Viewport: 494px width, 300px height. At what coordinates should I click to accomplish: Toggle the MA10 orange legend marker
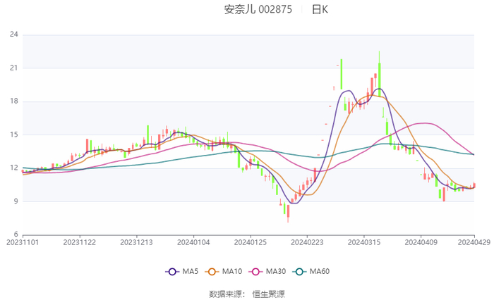pyautogui.click(x=213, y=272)
